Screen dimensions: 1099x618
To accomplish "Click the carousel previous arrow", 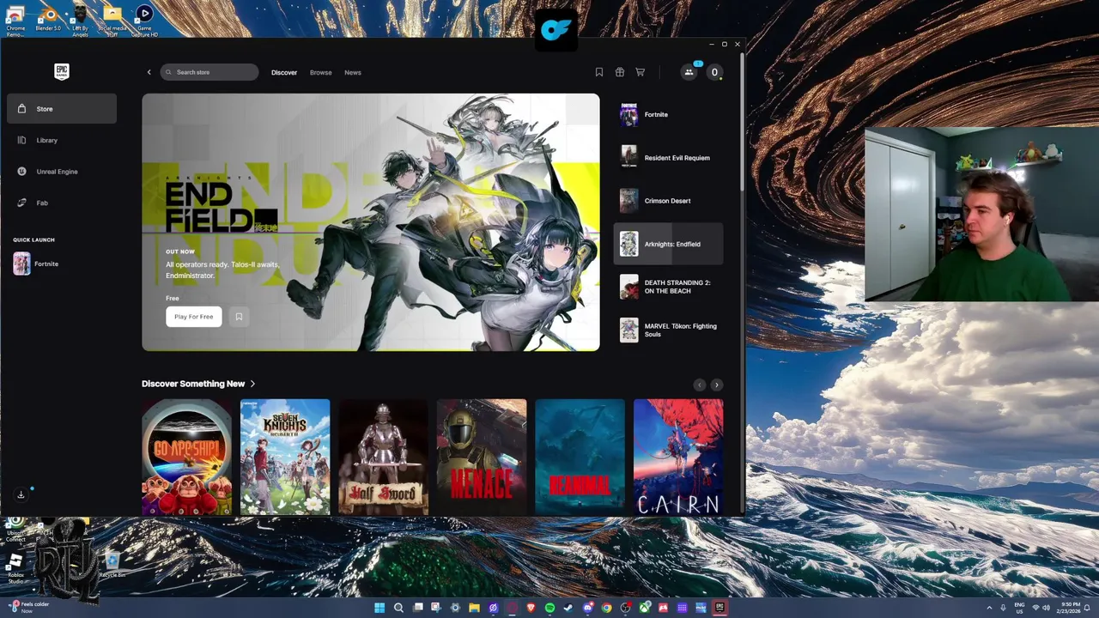I will coord(700,385).
